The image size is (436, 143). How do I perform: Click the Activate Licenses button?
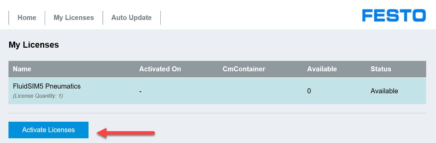pos(48,130)
